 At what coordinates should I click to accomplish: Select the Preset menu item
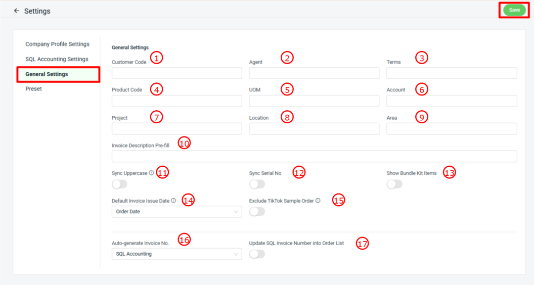[x=34, y=89]
